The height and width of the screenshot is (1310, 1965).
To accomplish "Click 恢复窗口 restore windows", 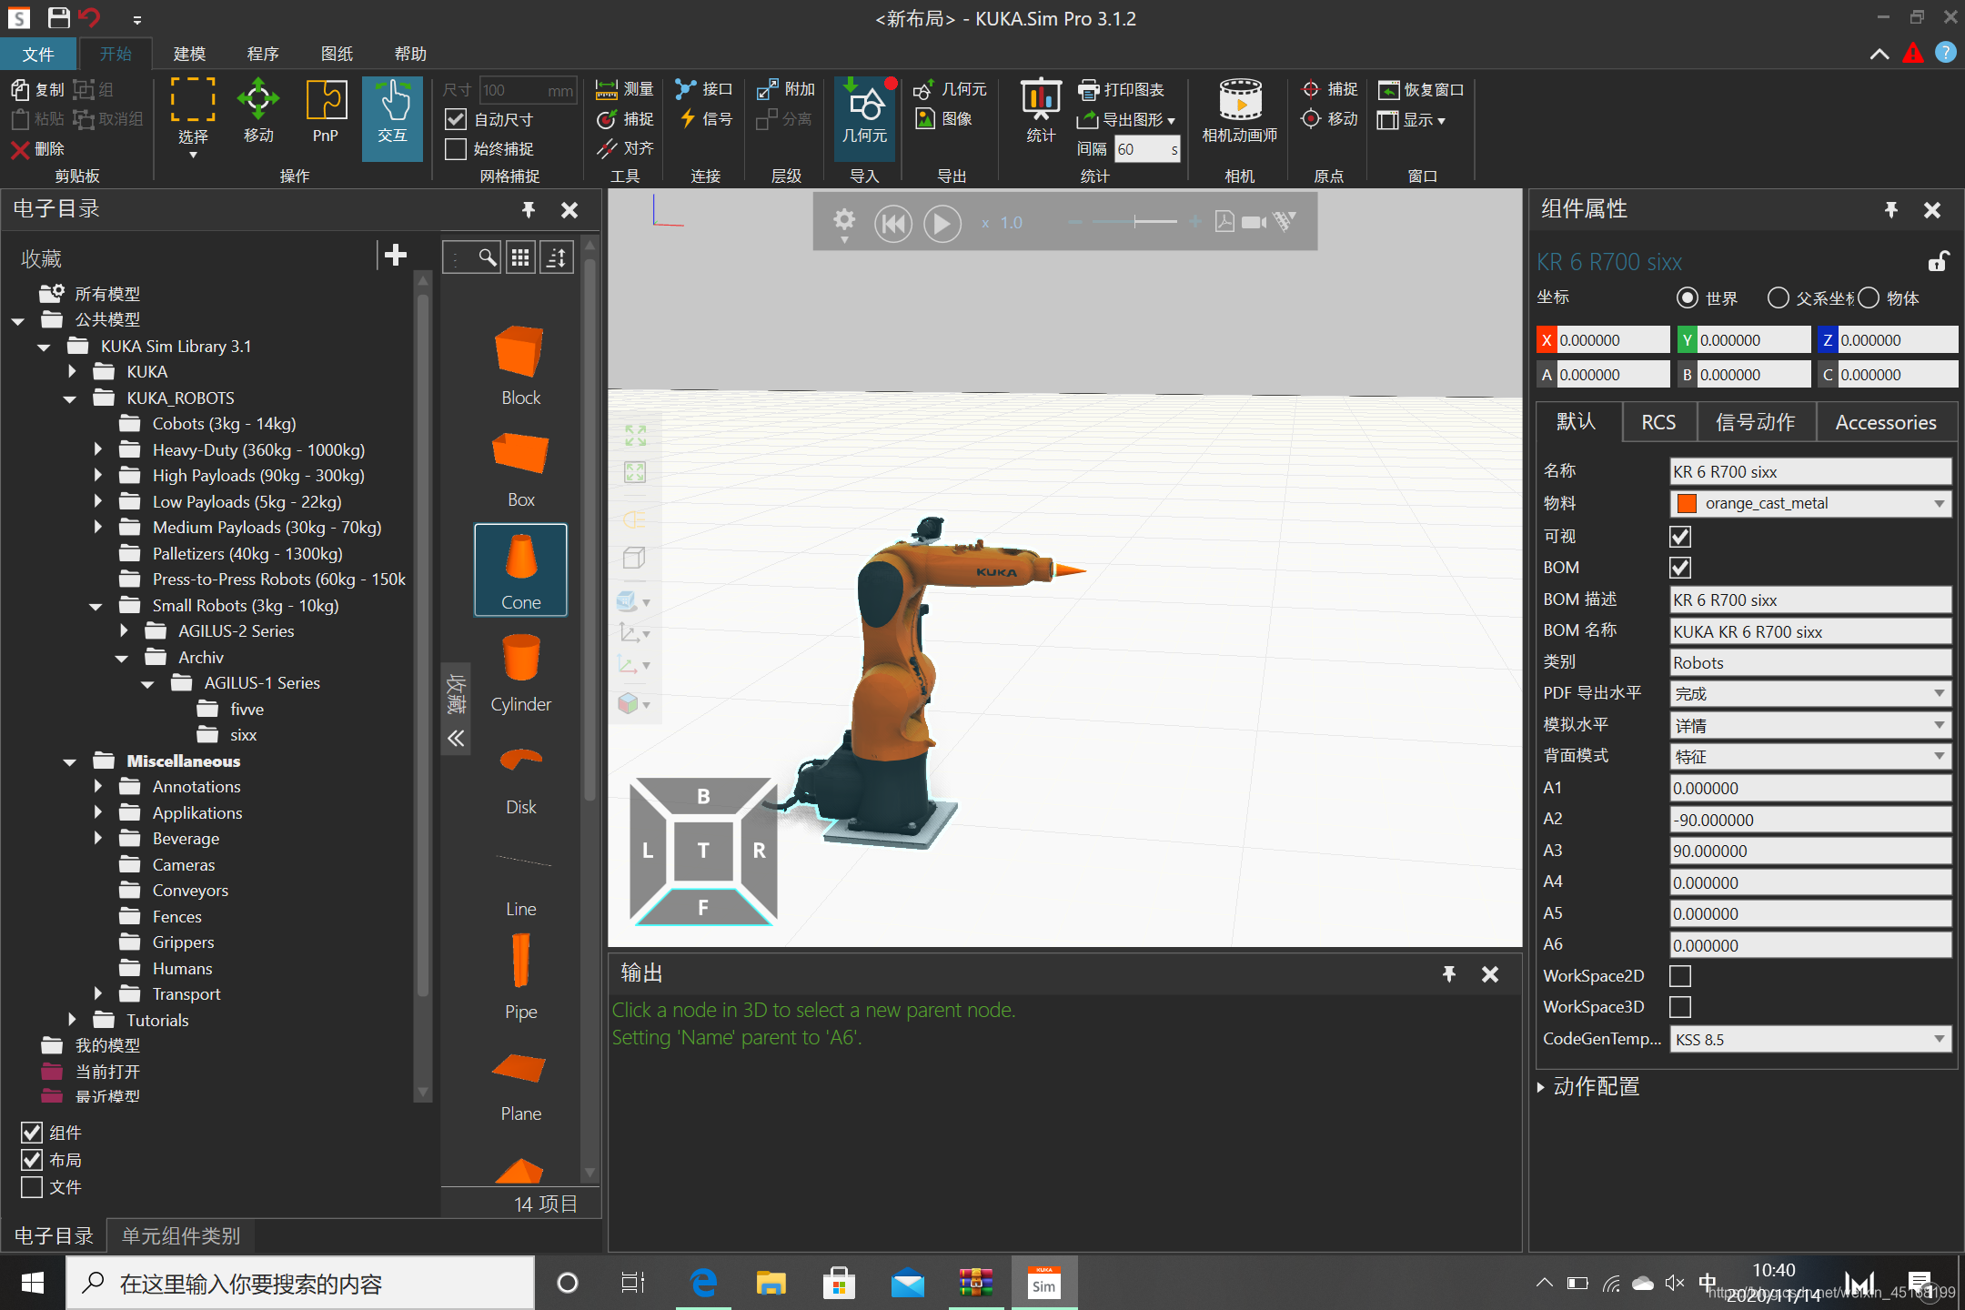I will click(x=1421, y=89).
